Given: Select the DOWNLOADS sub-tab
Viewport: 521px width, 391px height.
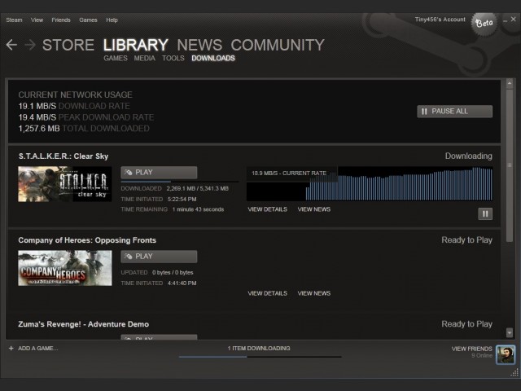Looking at the screenshot, I should coord(213,58).
